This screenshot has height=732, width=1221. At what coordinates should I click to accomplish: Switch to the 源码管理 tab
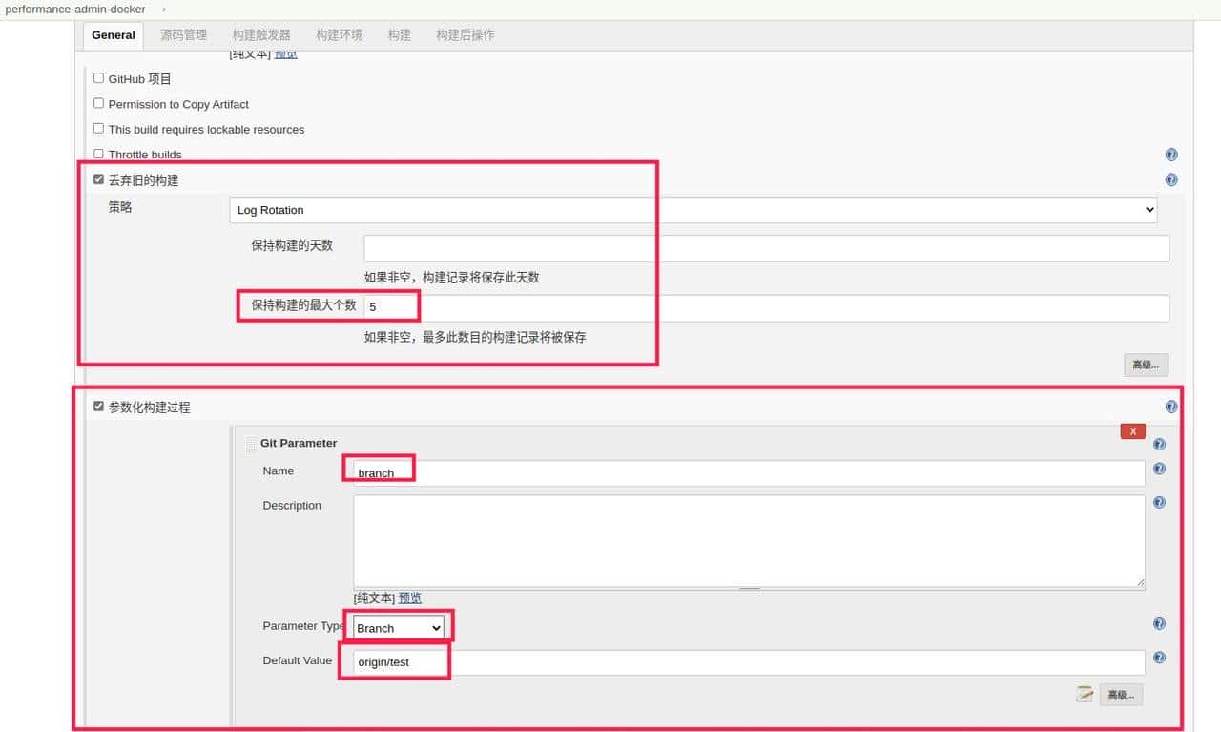coord(183,34)
